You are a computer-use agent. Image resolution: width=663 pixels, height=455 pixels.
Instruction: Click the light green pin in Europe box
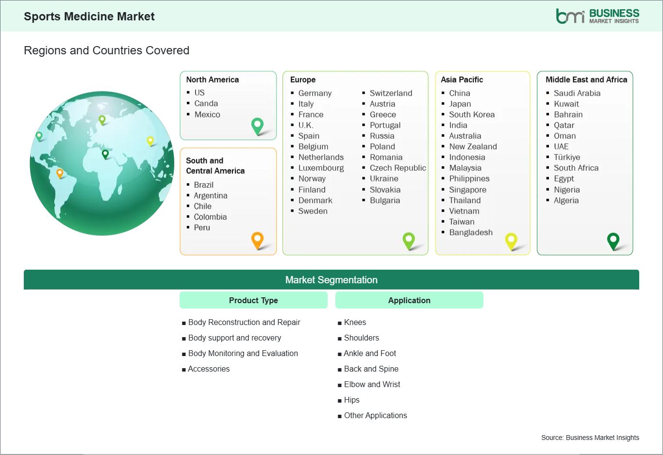[409, 240]
